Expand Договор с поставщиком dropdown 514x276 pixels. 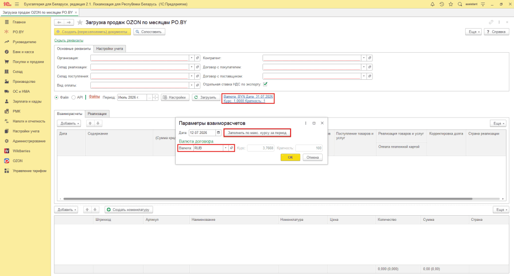363,76
